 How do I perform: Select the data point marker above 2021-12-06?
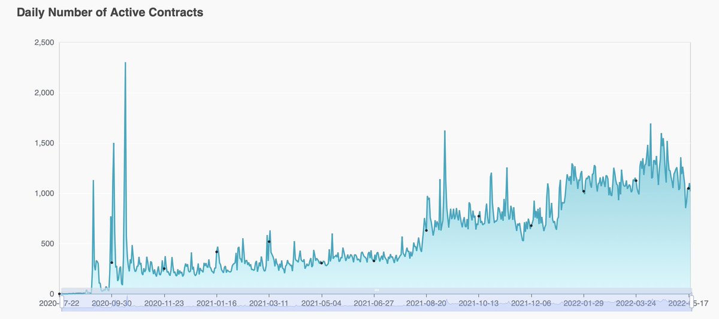(531, 226)
